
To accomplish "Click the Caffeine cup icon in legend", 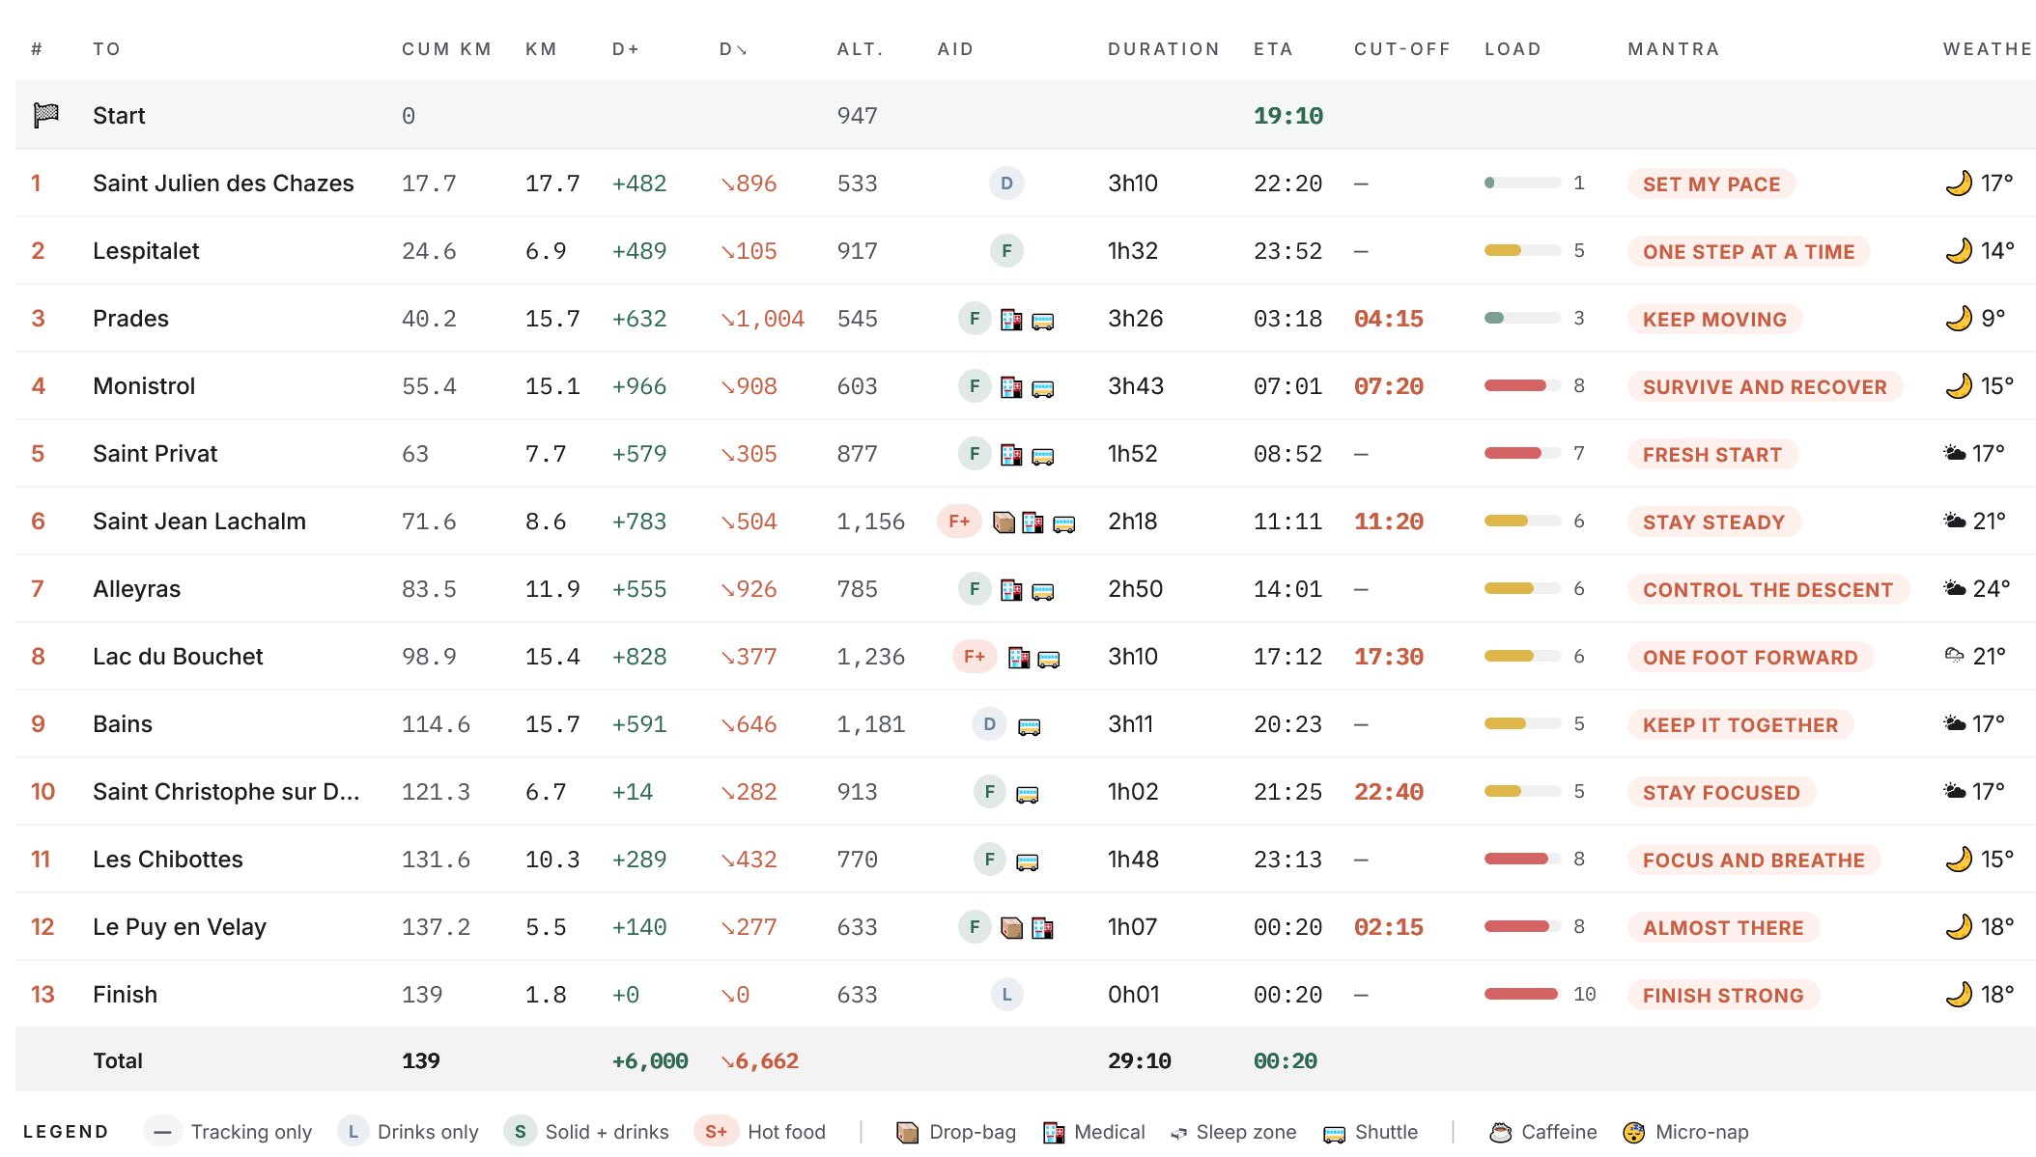I will (1500, 1132).
